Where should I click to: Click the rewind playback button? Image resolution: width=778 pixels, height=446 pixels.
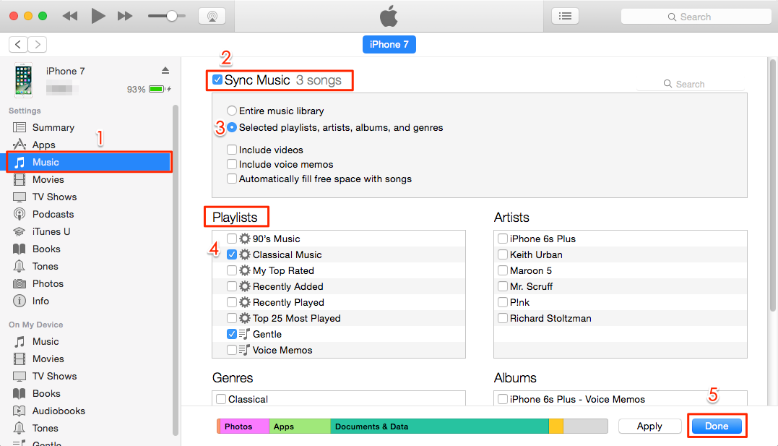pos(70,16)
